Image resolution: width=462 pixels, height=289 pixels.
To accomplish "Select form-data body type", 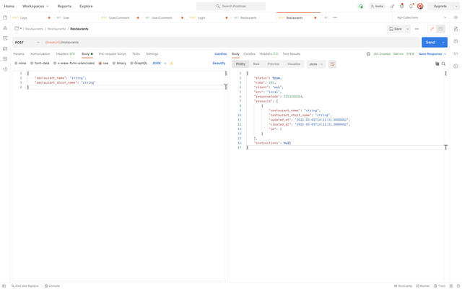I will [40, 63].
